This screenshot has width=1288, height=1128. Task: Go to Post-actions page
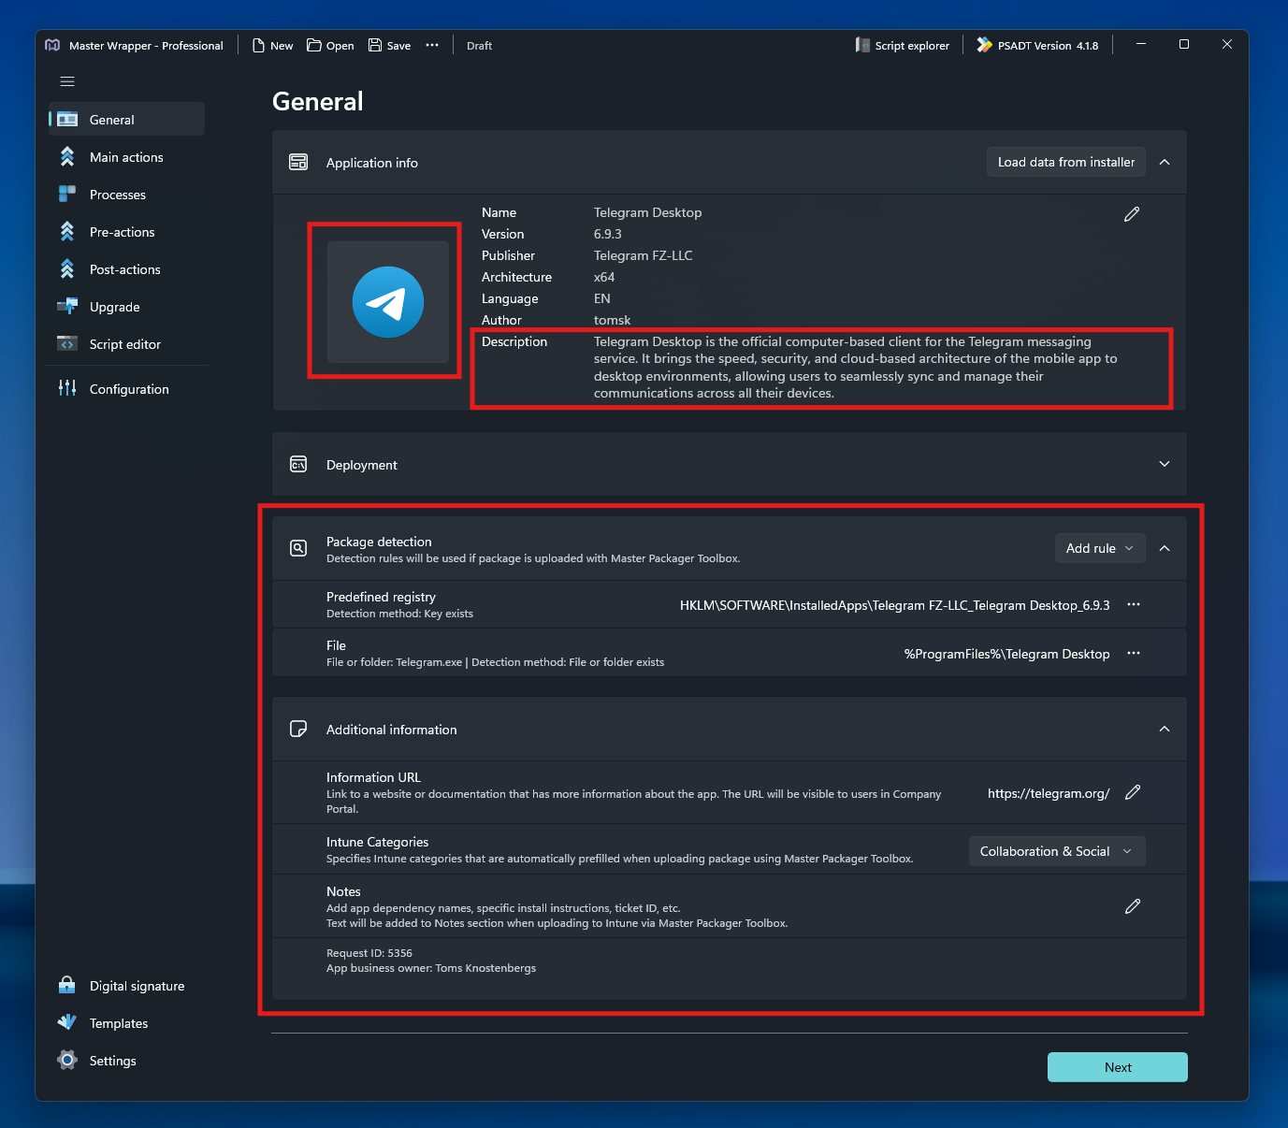(x=127, y=268)
